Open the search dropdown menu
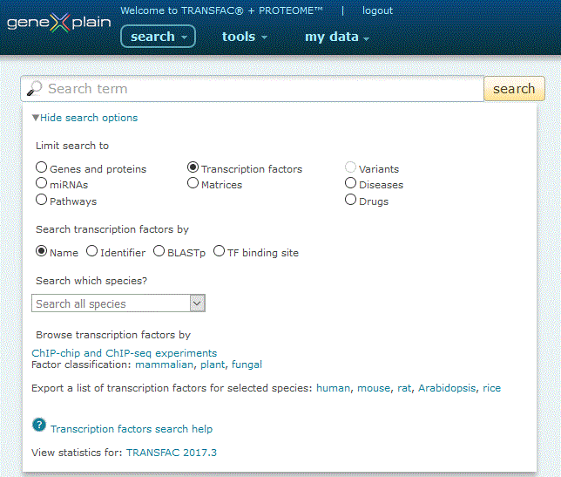 [159, 36]
